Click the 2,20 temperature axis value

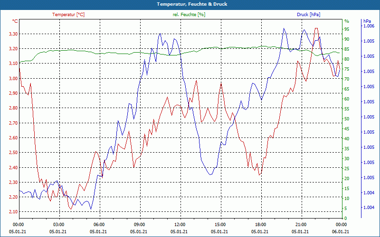13,197
